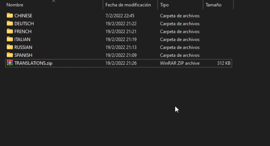Viewport: 270px width, 146px height.
Task: Toggle sort direction arrow above Nombre
Action: point(54,1)
